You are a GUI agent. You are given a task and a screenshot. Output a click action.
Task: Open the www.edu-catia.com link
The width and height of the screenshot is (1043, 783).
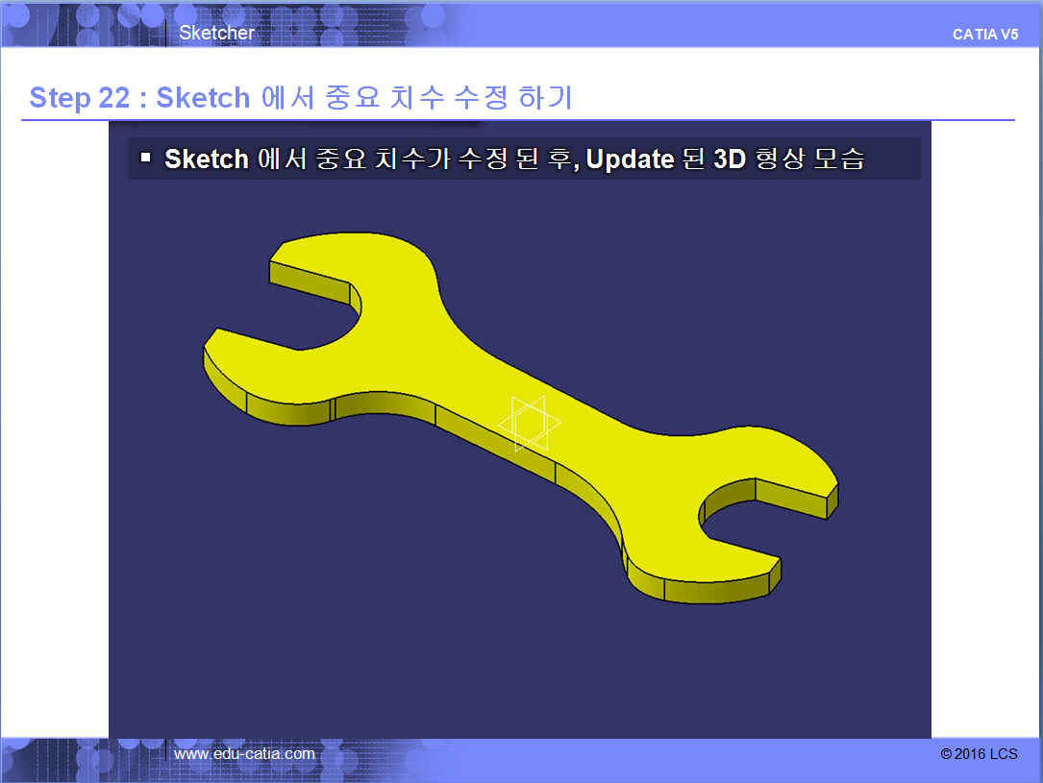pyautogui.click(x=244, y=753)
